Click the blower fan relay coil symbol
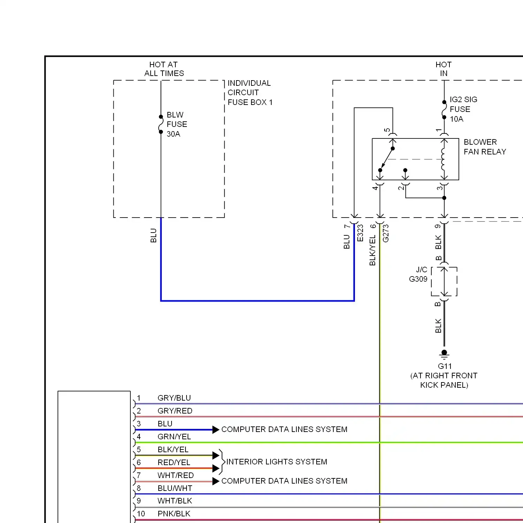The width and height of the screenshot is (523, 523). click(x=444, y=159)
